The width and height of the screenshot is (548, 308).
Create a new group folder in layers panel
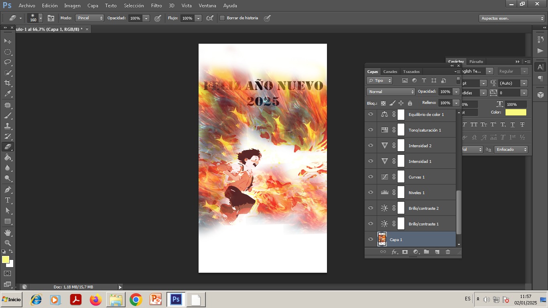point(426,252)
